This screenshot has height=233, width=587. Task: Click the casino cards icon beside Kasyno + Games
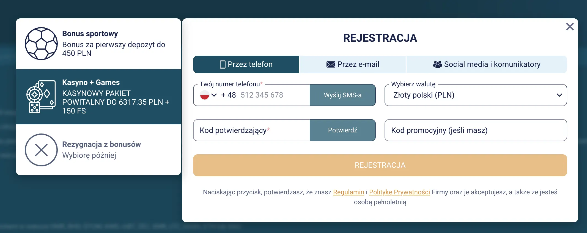(41, 96)
